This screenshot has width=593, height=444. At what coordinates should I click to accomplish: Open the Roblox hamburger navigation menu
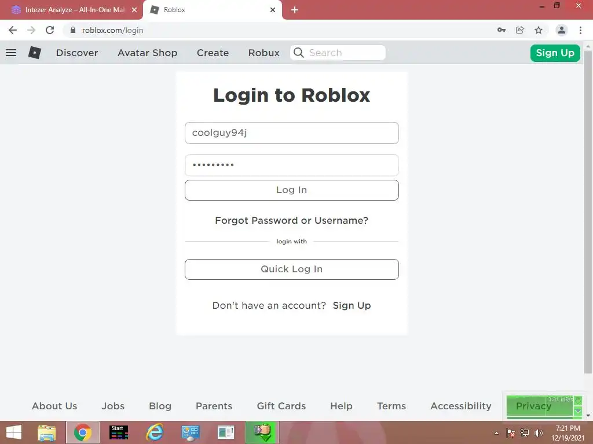pos(11,53)
